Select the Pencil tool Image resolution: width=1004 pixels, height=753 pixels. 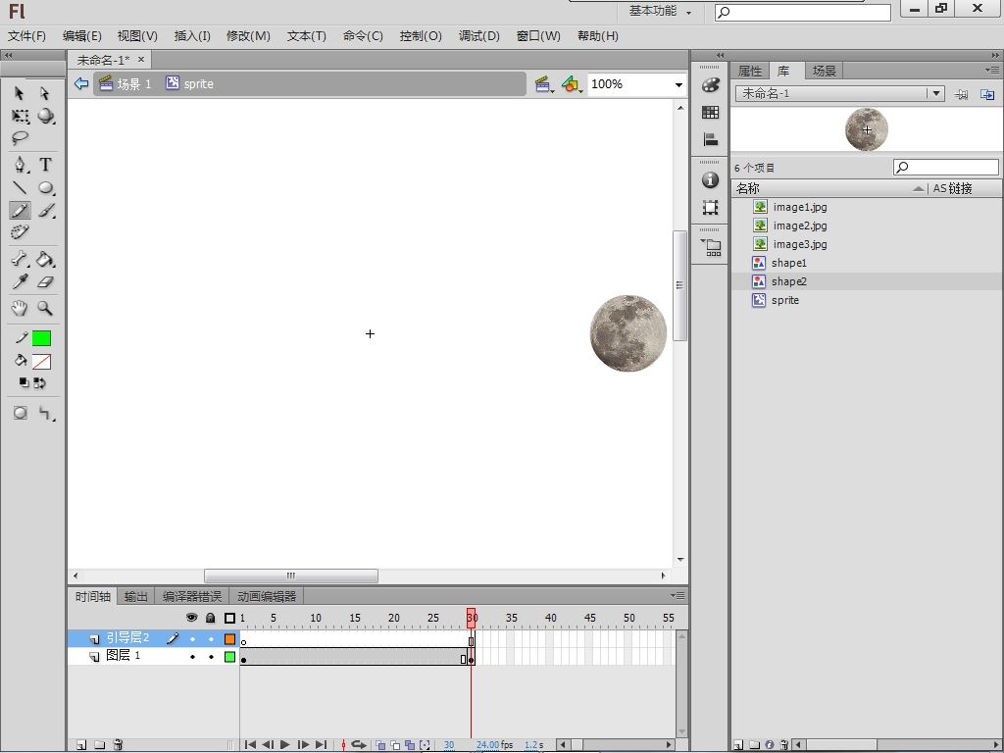(20, 210)
